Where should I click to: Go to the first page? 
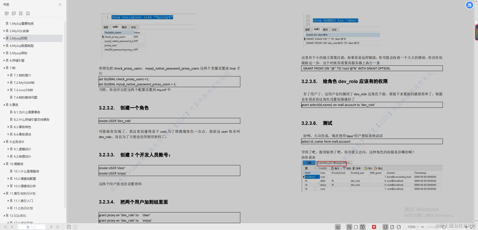tap(6, 227)
